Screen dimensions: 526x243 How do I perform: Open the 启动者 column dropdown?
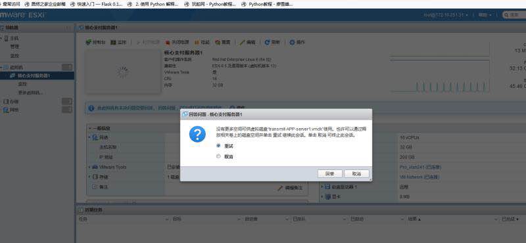[287, 219]
